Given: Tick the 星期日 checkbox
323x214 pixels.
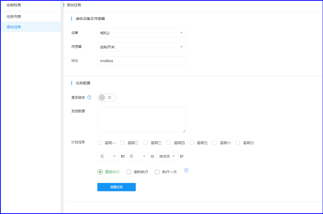Looking at the screenshot, I should click(x=238, y=143).
